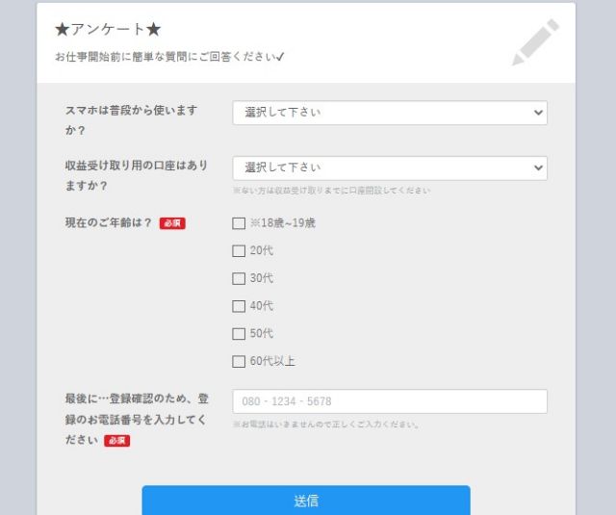
Task: Click the red 必須 badge beside age question
Action: (172, 223)
